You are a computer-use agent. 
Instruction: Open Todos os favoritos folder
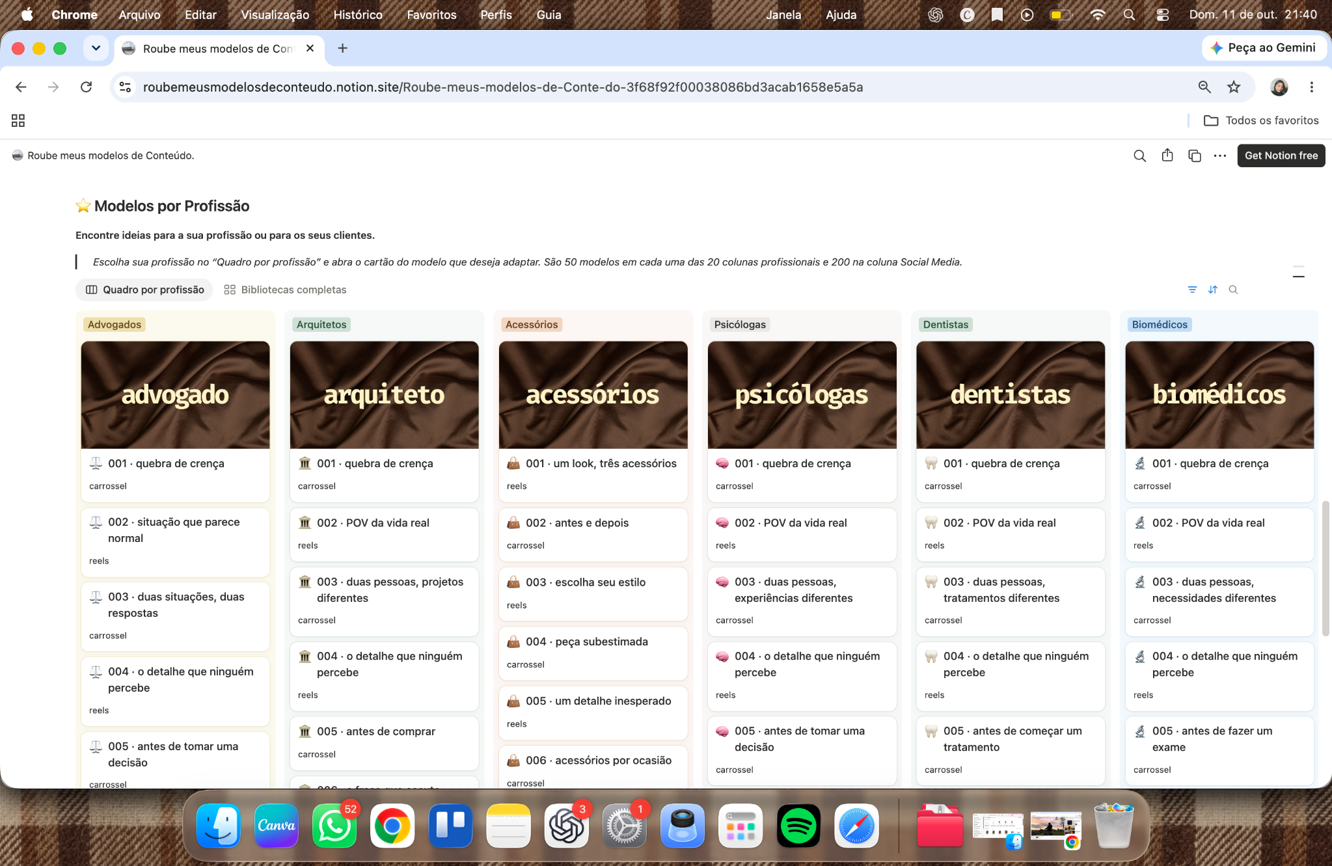1261,120
